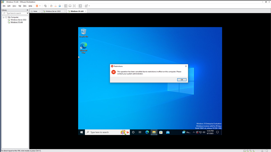This screenshot has height=152, width=271.
Task: Open Microsoft Store from guest taskbar
Action: pyautogui.click(x=161, y=132)
